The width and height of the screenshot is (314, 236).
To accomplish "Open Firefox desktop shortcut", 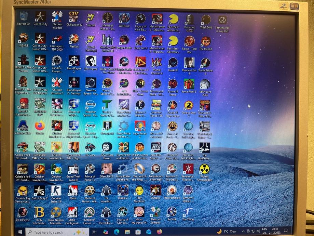I will (40, 127).
